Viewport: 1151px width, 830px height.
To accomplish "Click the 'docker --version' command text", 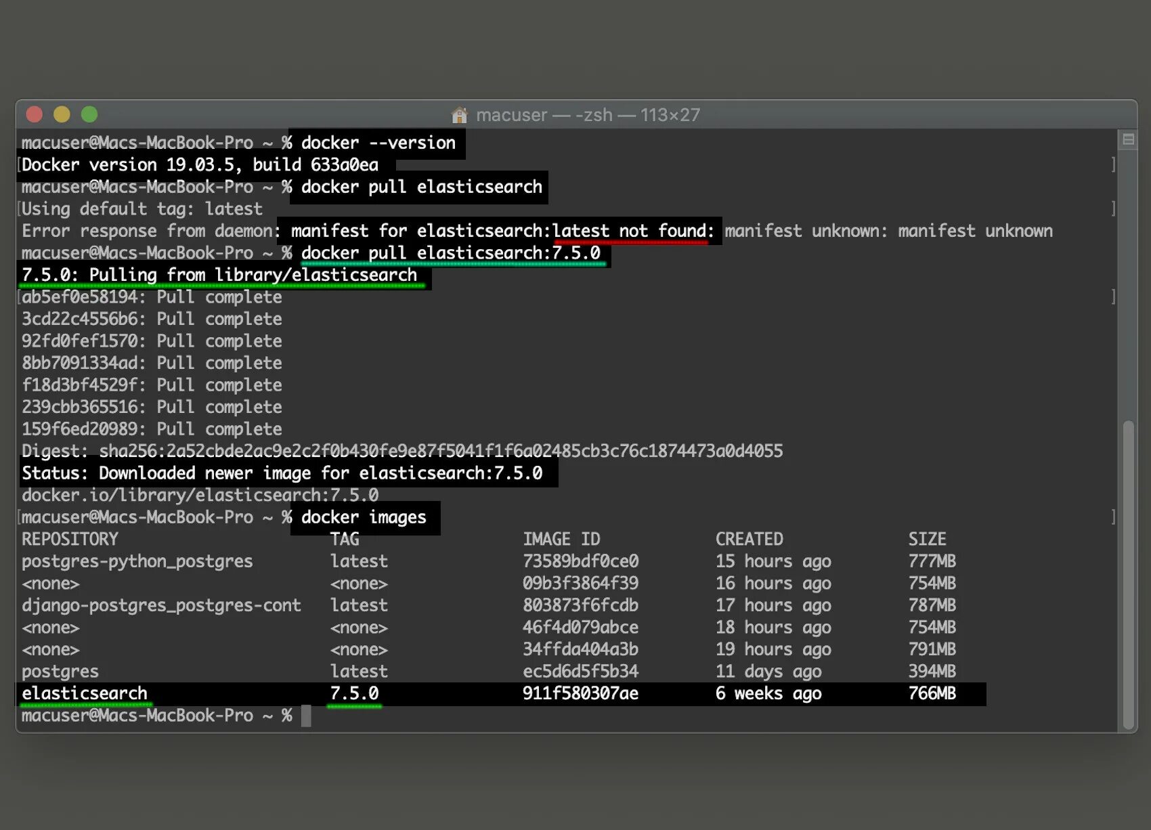I will tap(378, 143).
